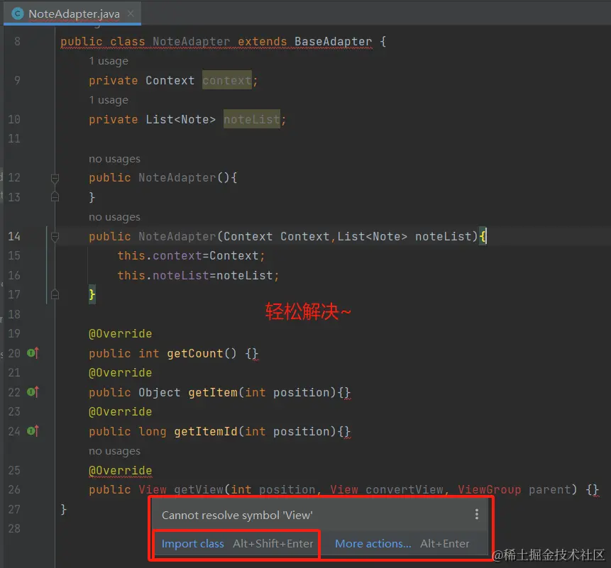This screenshot has height=568, width=611.
Task: Click the 'getCount' method name
Action: click(x=195, y=353)
